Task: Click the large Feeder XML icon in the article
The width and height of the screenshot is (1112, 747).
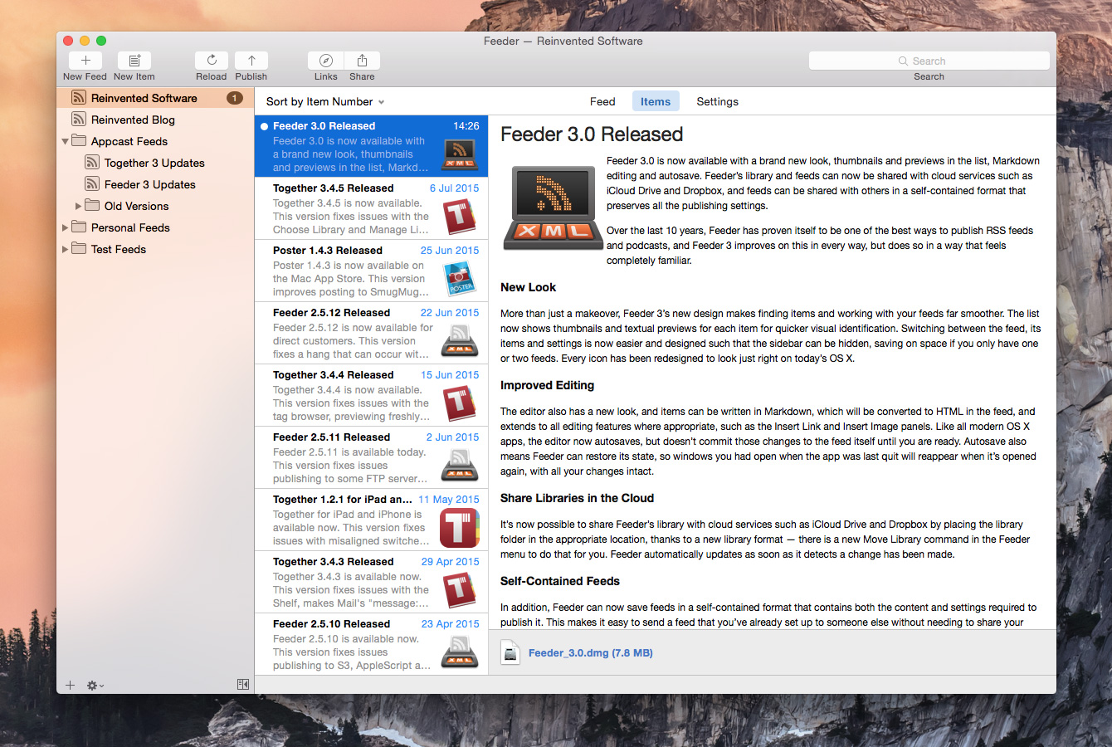Action: tap(553, 207)
